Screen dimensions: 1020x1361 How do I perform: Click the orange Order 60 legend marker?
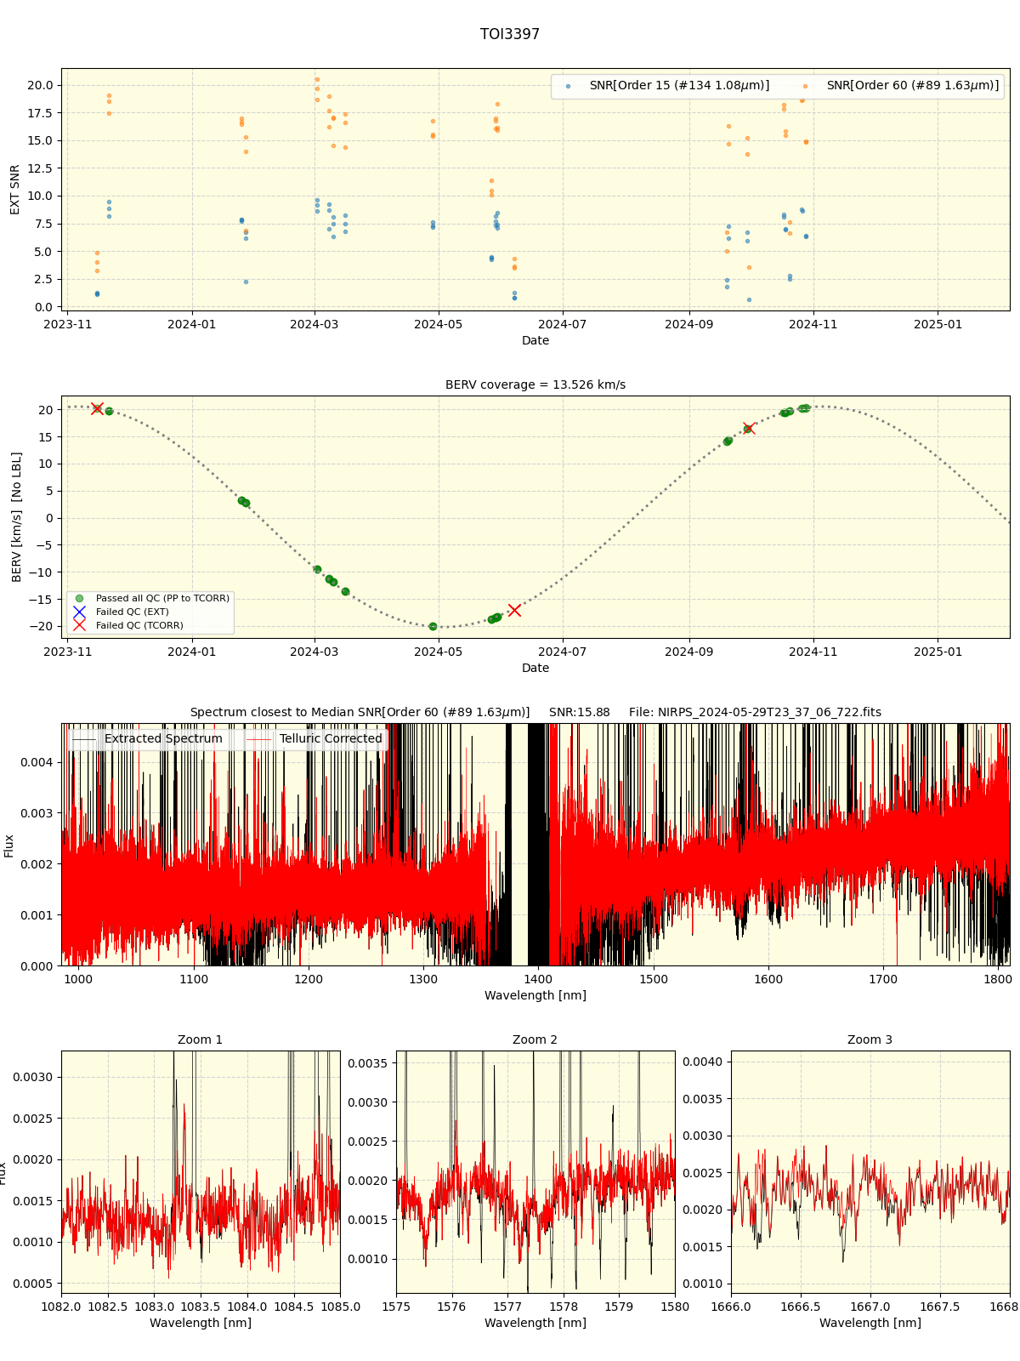pos(805,87)
